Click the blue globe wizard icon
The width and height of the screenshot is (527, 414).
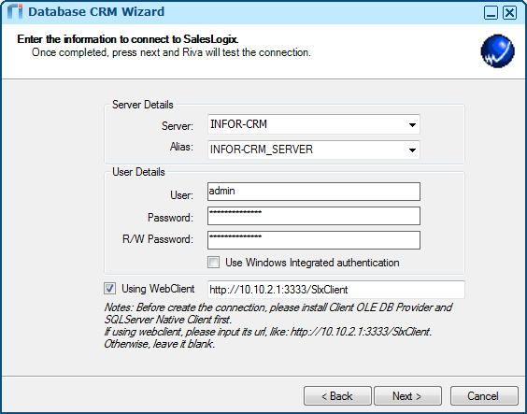click(x=497, y=50)
